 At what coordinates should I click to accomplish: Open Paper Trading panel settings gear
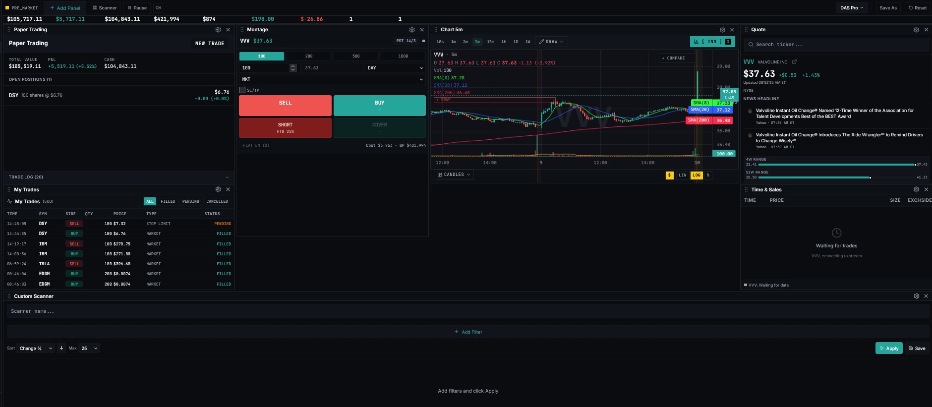point(218,30)
